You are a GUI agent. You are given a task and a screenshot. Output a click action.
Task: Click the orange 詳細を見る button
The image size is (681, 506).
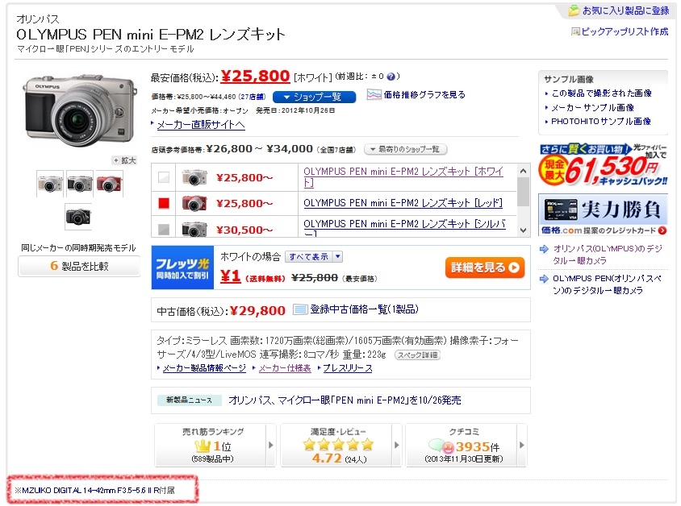pos(485,268)
